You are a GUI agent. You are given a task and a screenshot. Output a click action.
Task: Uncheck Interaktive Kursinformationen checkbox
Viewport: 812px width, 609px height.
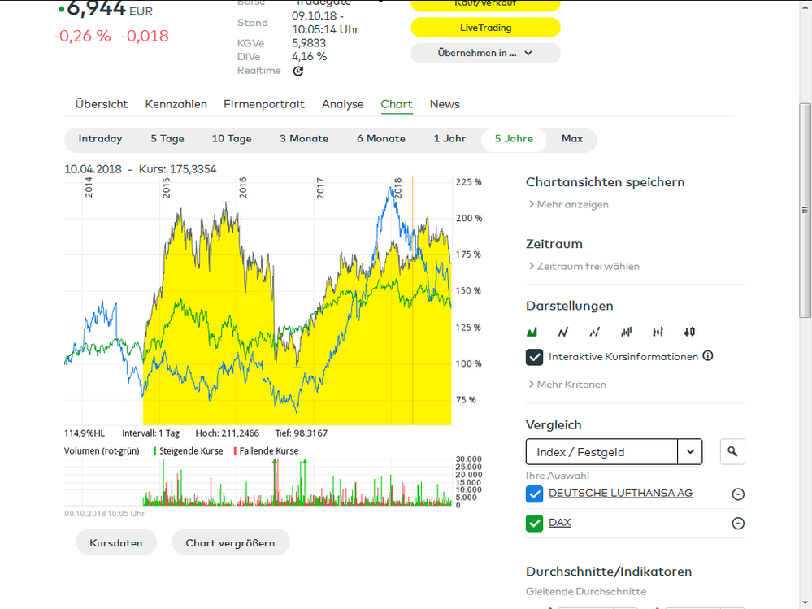pyautogui.click(x=534, y=357)
